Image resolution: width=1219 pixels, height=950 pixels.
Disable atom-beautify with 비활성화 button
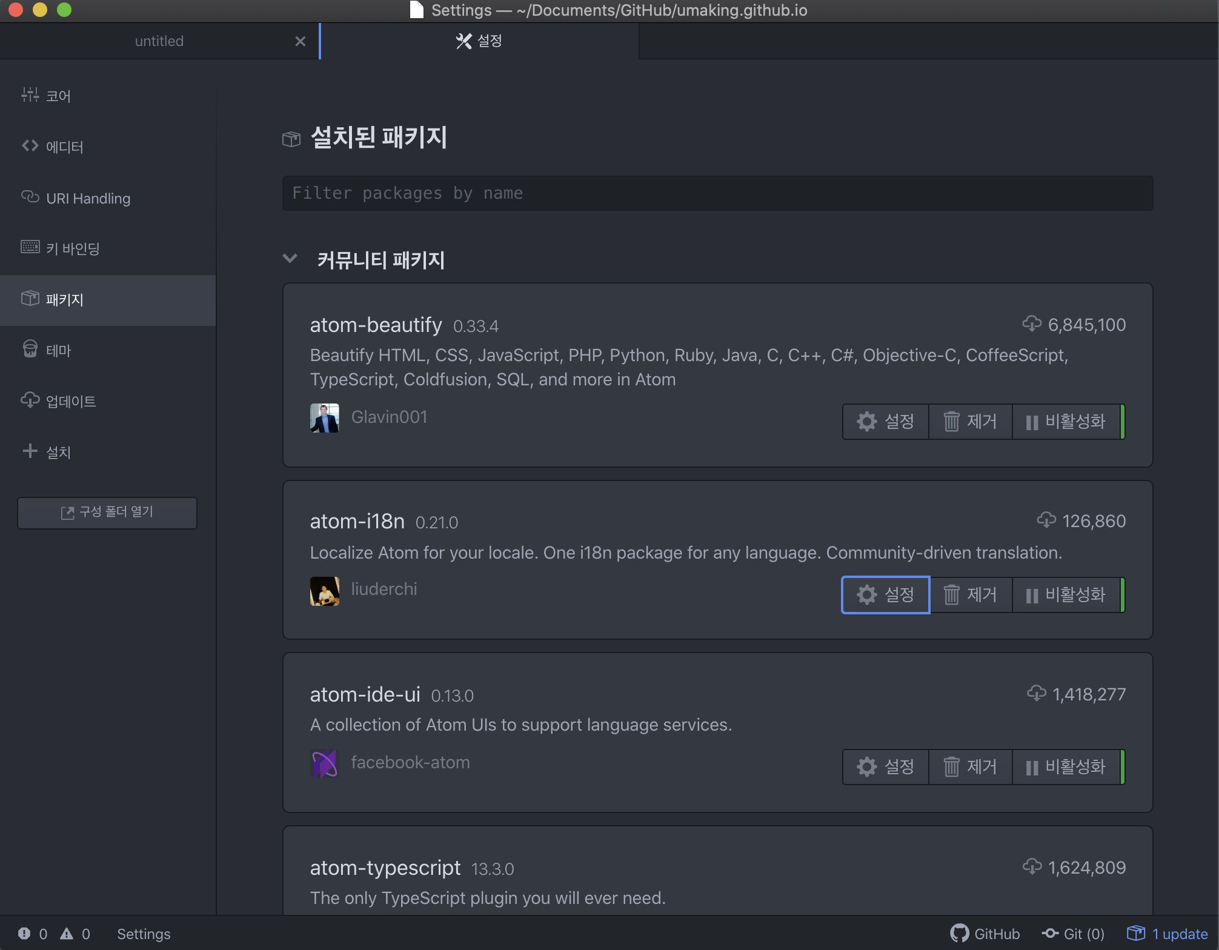pyautogui.click(x=1066, y=422)
